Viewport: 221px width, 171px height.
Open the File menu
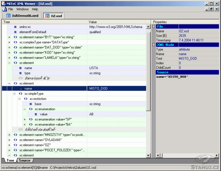pyautogui.click(x=10, y=9)
